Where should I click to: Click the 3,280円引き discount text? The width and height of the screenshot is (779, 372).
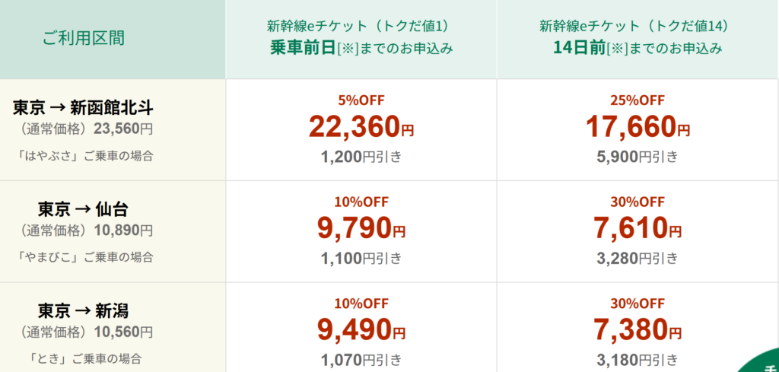pos(638,259)
